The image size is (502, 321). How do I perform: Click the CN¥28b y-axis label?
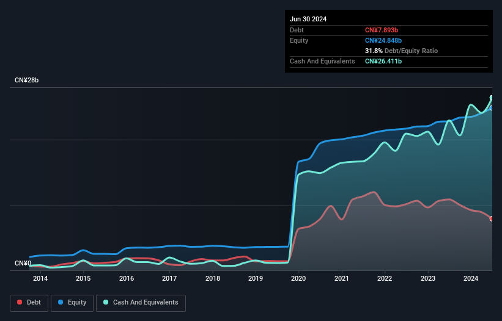tap(26, 80)
